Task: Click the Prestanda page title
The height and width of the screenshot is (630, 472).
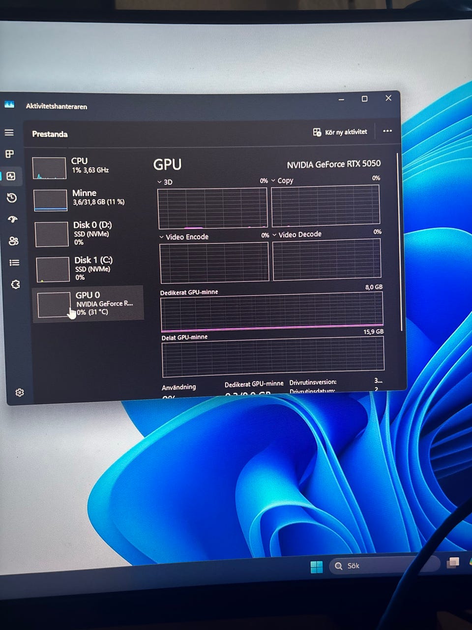Action: pos(50,134)
